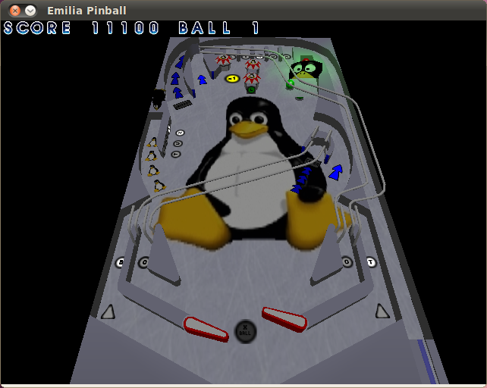Image resolution: width=487 pixels, height=388 pixels.
Task: Click the score value 11100
Action: click(x=125, y=28)
